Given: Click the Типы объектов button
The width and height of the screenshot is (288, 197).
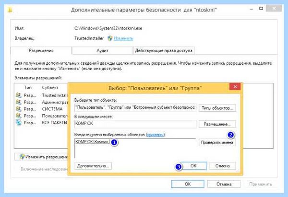Looking at the screenshot, I should (217, 108).
